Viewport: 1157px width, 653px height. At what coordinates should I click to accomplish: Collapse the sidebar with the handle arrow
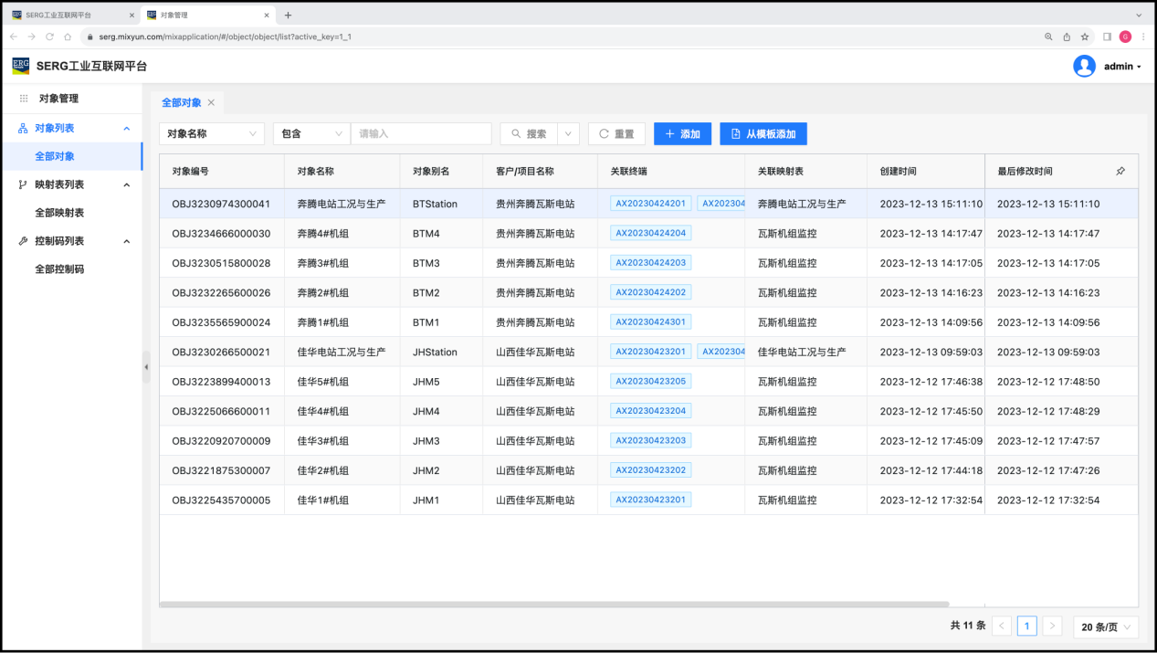click(x=146, y=367)
